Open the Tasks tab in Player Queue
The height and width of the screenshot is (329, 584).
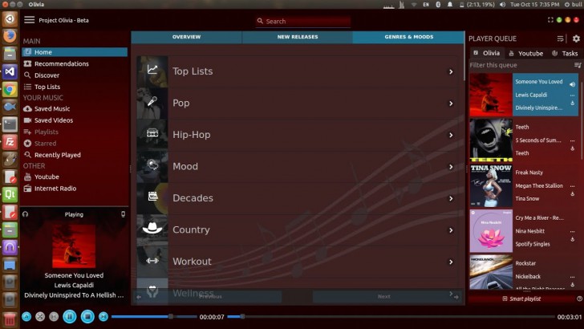(x=565, y=53)
